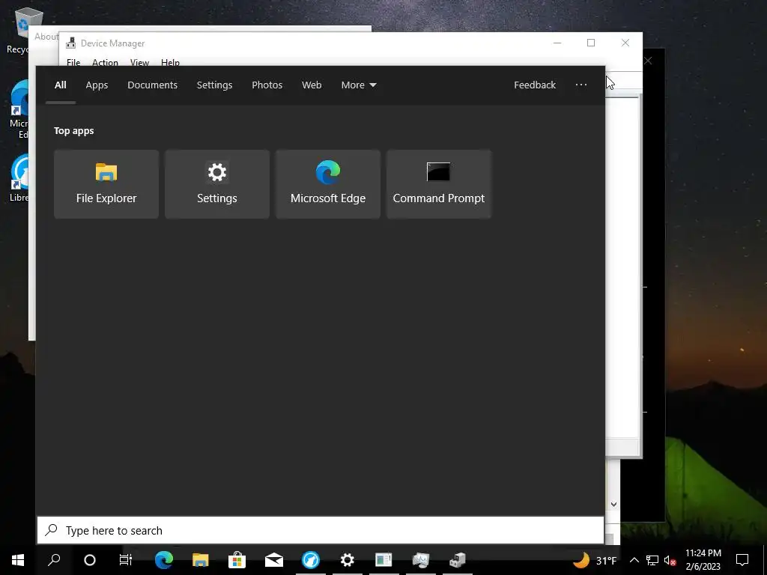Click the Type here to search box

pos(321,531)
